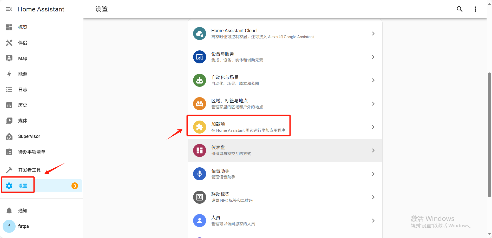Expand the 语音助手 row chevron

[x=373, y=174]
